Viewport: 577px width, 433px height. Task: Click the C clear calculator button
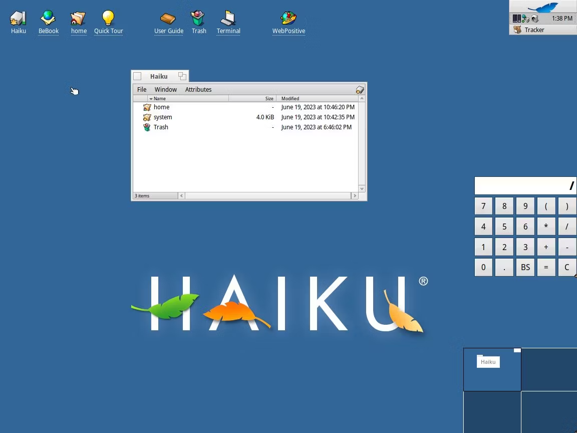point(567,268)
